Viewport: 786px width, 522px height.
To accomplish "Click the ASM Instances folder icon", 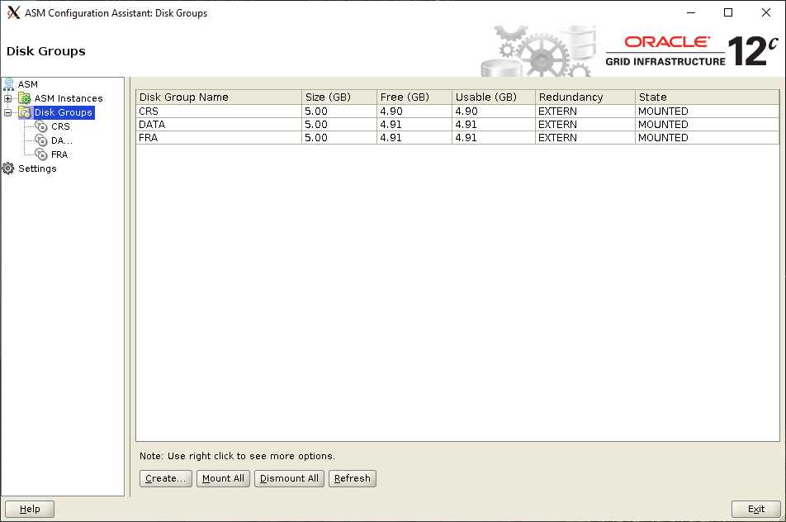I will point(25,98).
